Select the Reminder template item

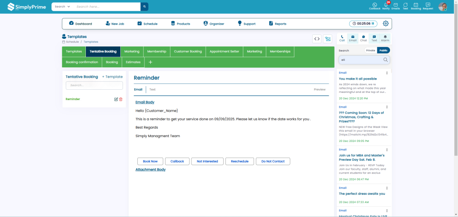tap(73, 99)
